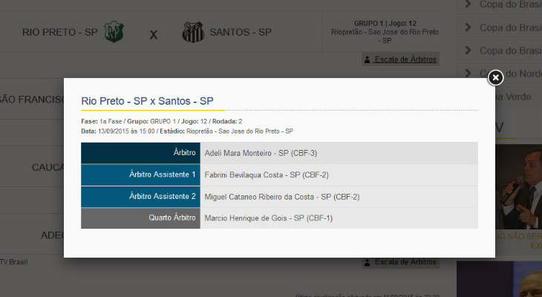Click person icon beside upper Escala de Árbitros
Viewport: 542px width, 297px height.
click(368, 59)
